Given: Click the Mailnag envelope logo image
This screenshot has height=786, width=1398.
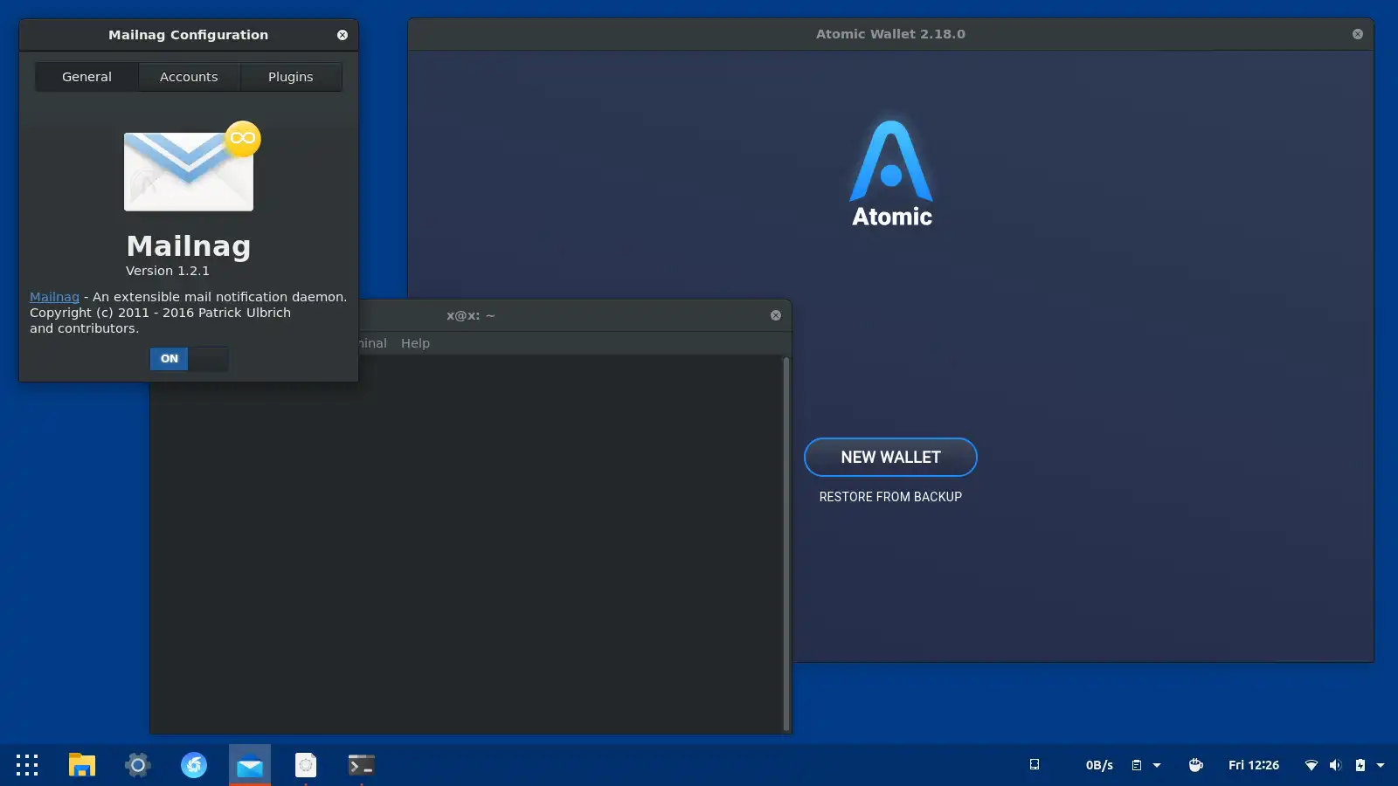Looking at the screenshot, I should tap(191, 167).
